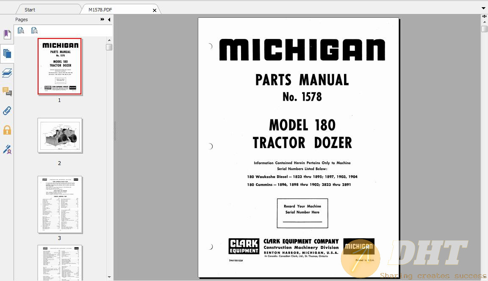This screenshot has width=488, height=281.
Task: Click the thumbnail list scroll-up arrow
Action: tap(109, 40)
